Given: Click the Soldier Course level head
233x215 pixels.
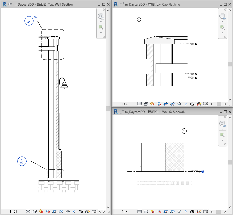Looking at the screenshot, I should pyautogui.click(x=196, y=74).
